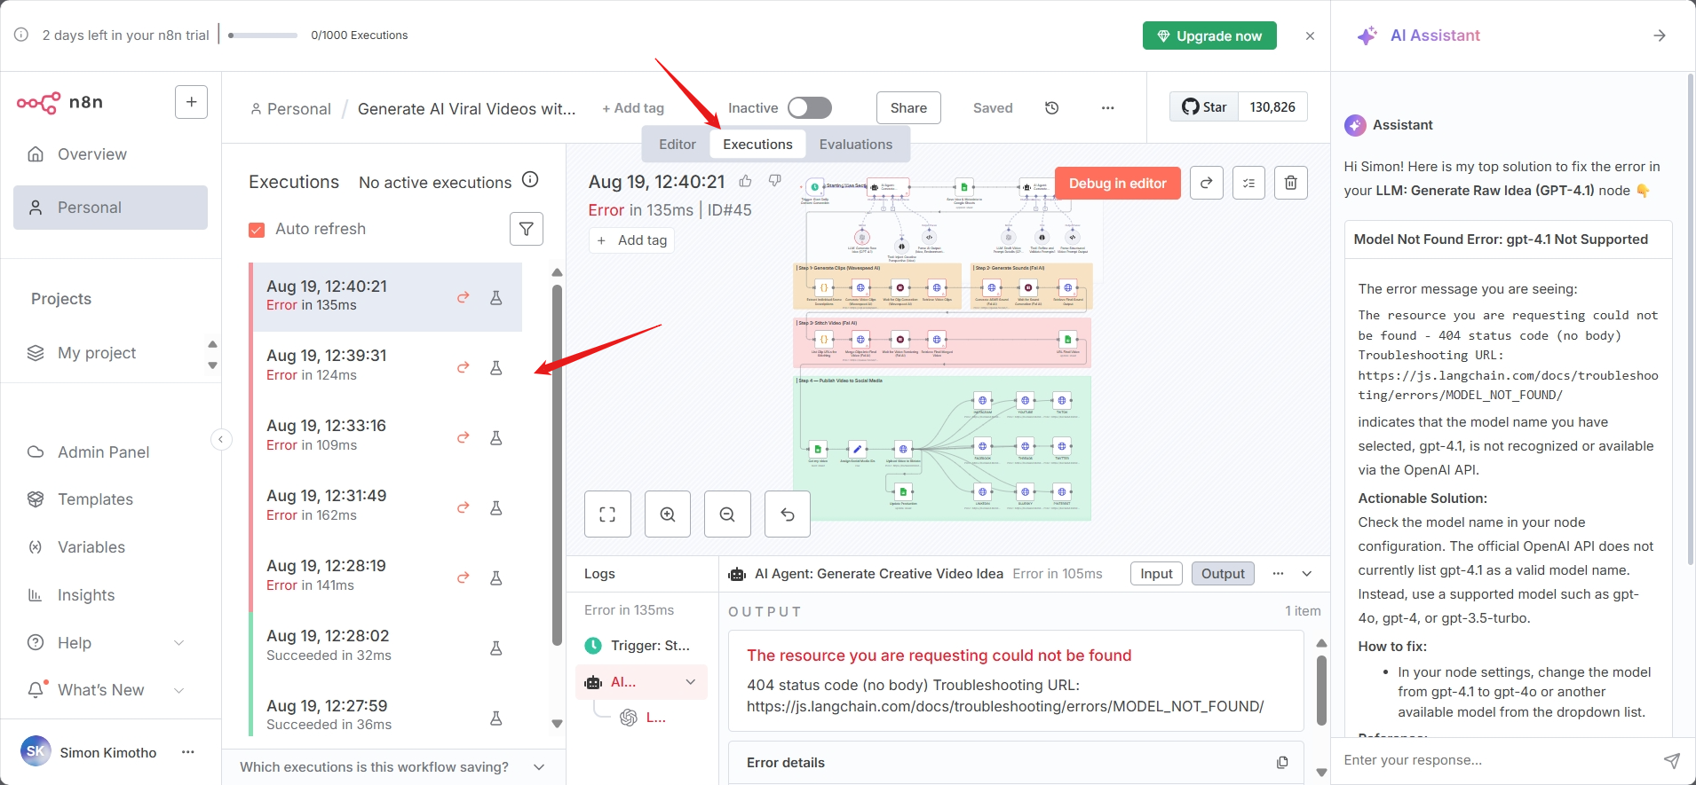
Task: Open user menu ellipsis beside Simon Kimotho
Action: pyautogui.click(x=188, y=752)
